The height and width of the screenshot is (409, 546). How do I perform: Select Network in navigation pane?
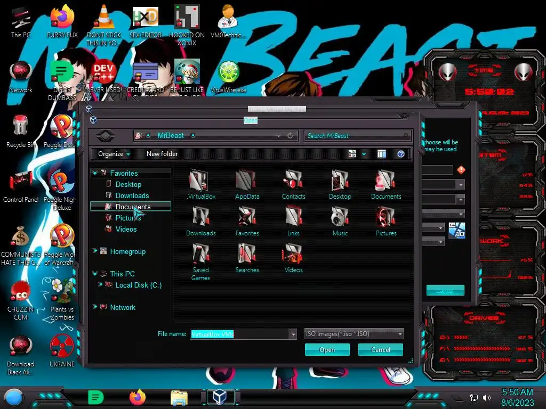tap(123, 307)
